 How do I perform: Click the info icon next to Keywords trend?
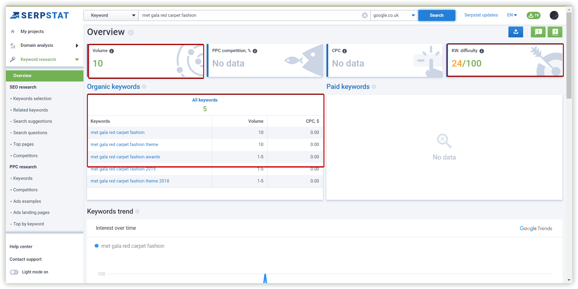tap(137, 211)
